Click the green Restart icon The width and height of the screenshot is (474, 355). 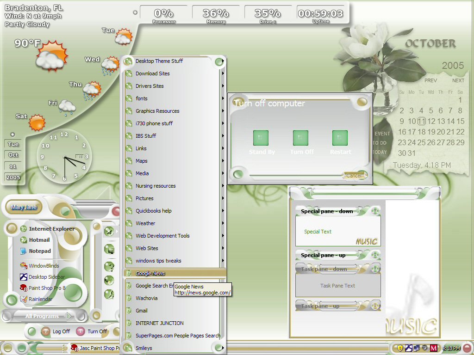pyautogui.click(x=340, y=138)
